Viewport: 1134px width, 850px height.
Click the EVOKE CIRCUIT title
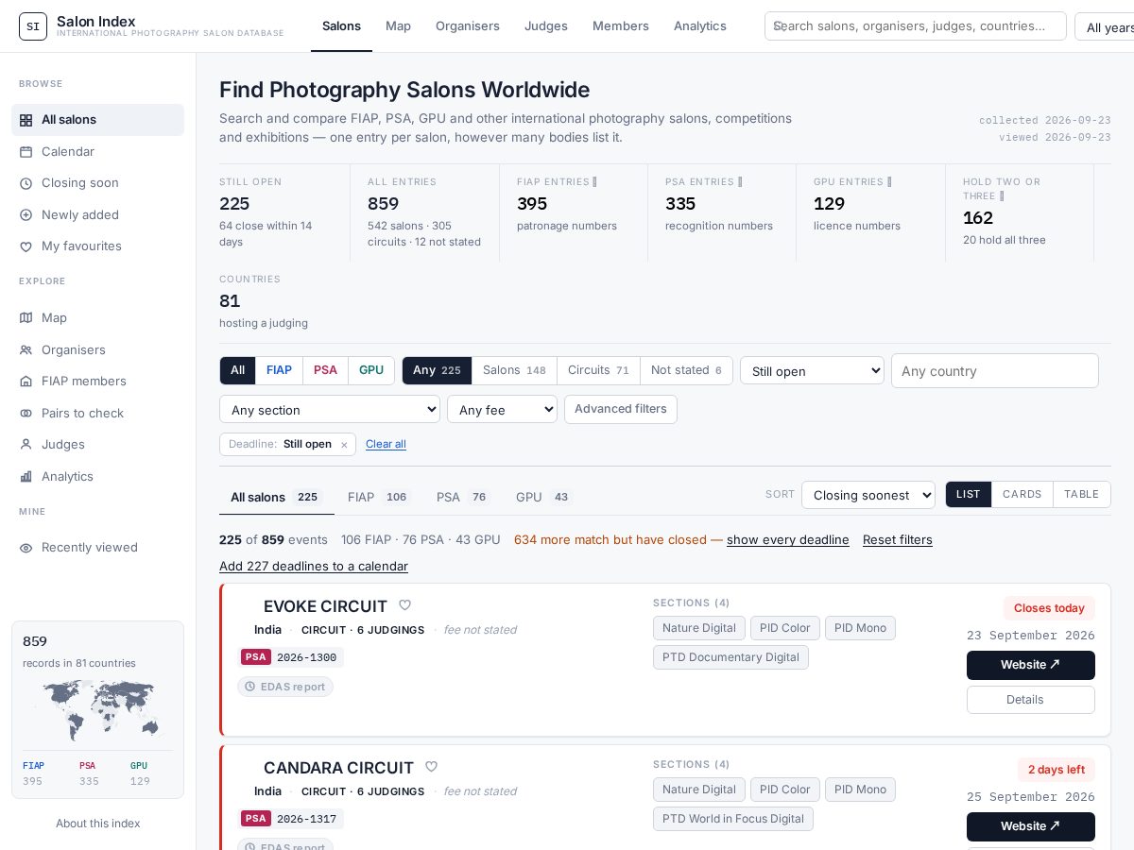pyautogui.click(x=325, y=606)
